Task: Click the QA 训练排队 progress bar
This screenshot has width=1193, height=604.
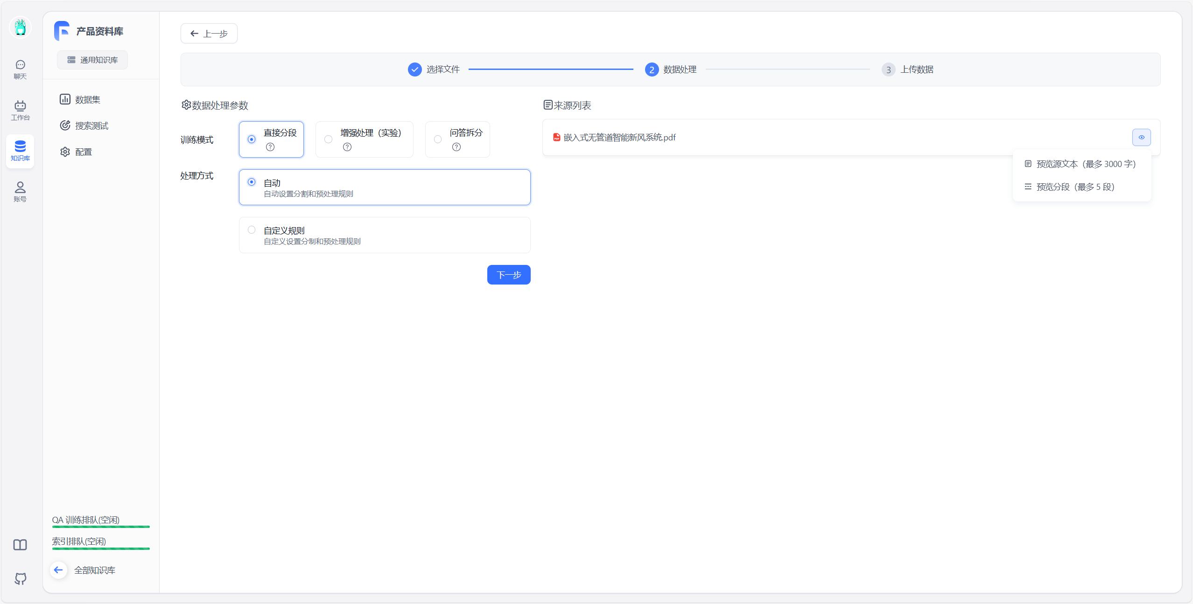Action: tap(101, 527)
